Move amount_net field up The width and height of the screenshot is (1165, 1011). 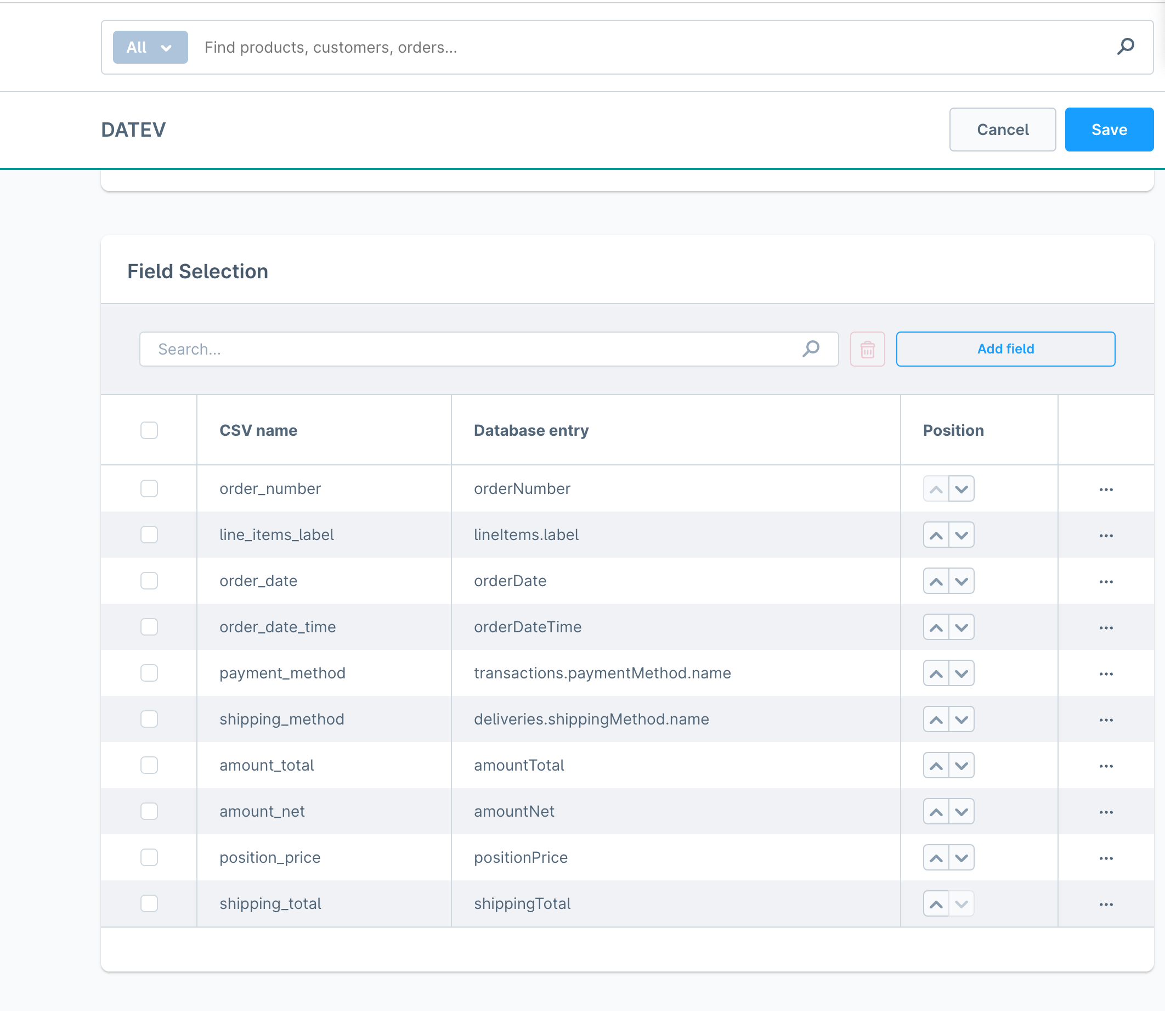[x=936, y=812]
